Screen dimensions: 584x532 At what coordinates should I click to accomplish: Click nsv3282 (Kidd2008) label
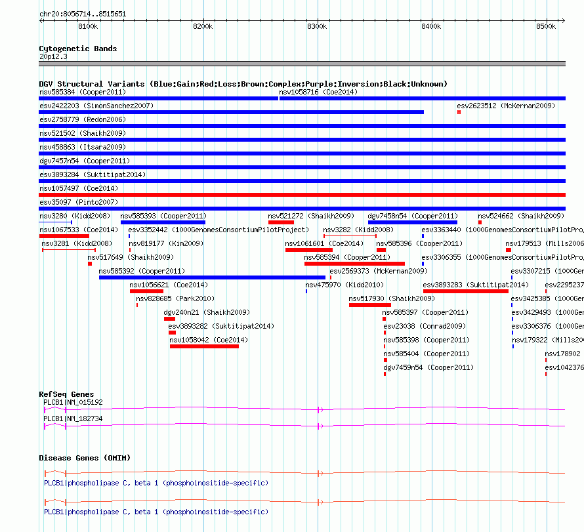click(358, 230)
